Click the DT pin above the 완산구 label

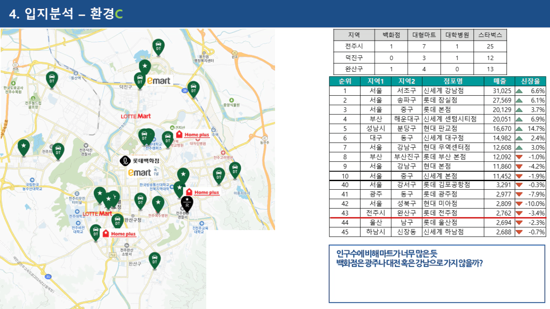[x=155, y=261]
